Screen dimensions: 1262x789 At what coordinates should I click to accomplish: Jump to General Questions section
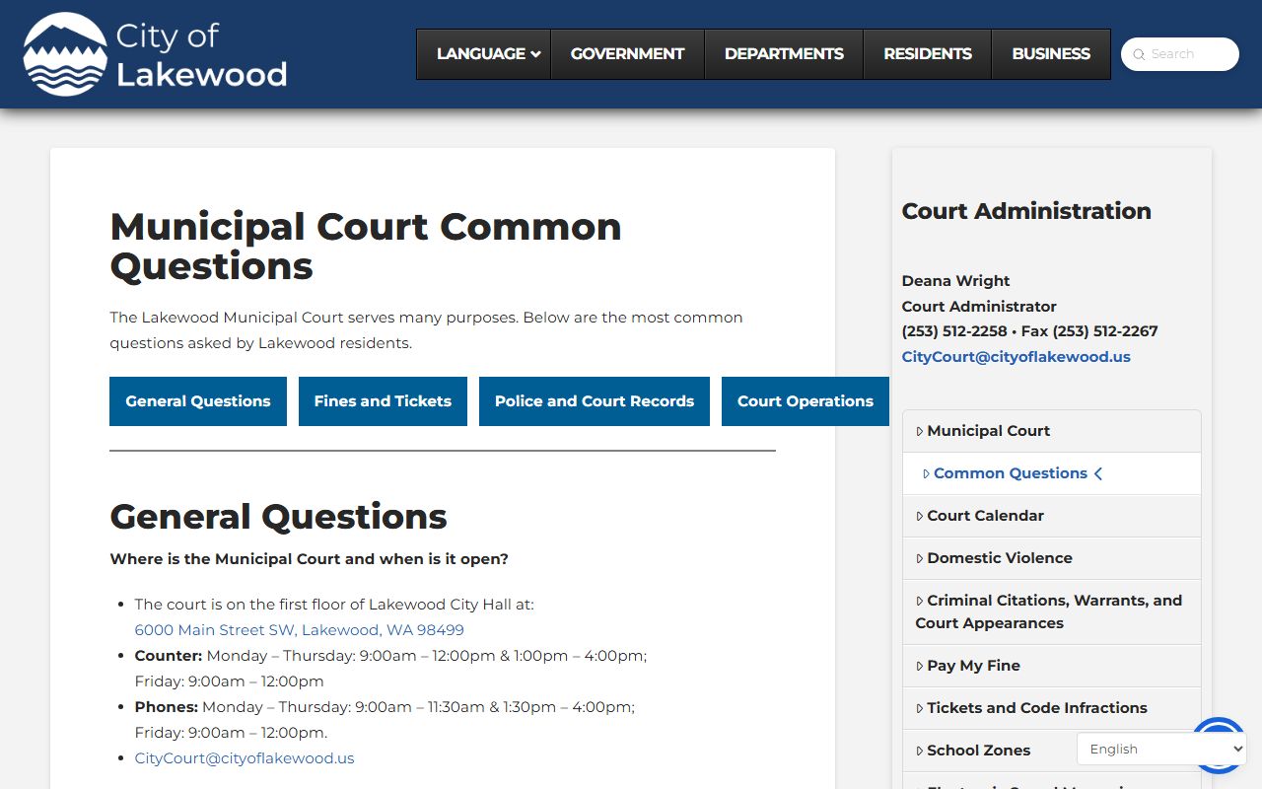pyautogui.click(x=198, y=401)
